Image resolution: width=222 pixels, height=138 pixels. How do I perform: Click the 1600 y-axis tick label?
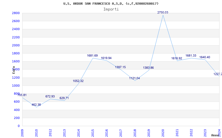pos(16,61)
